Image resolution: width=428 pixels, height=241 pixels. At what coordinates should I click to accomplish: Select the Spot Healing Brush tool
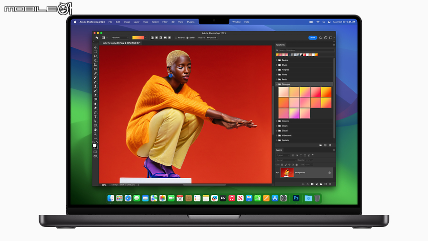click(x=95, y=78)
